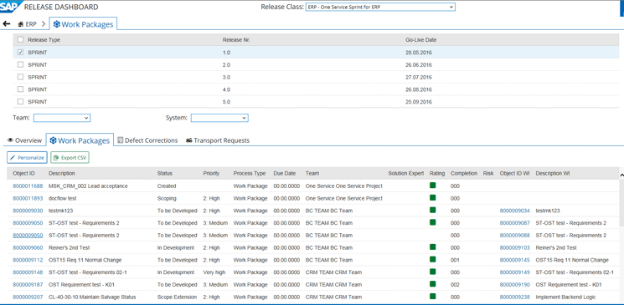Click 'MSK_CRM_002 Lead acceptance' description
Screen dimensions: 624x305
pos(88,186)
